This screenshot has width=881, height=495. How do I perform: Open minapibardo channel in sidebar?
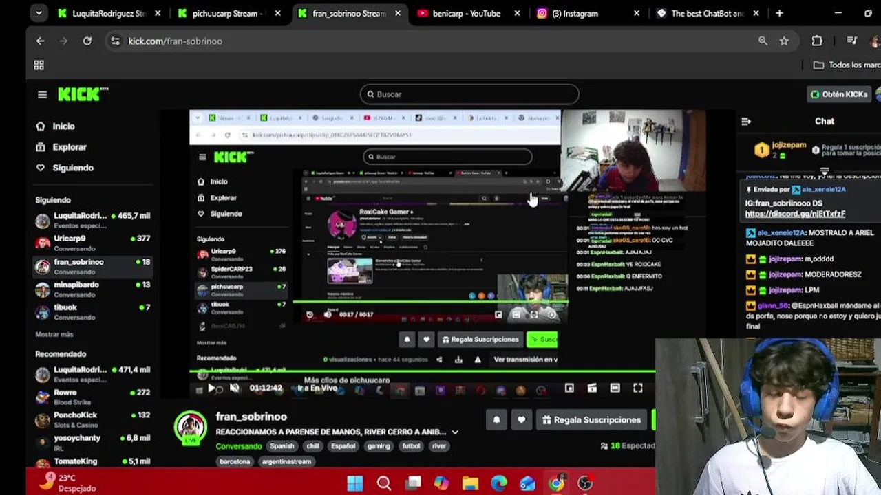point(93,289)
